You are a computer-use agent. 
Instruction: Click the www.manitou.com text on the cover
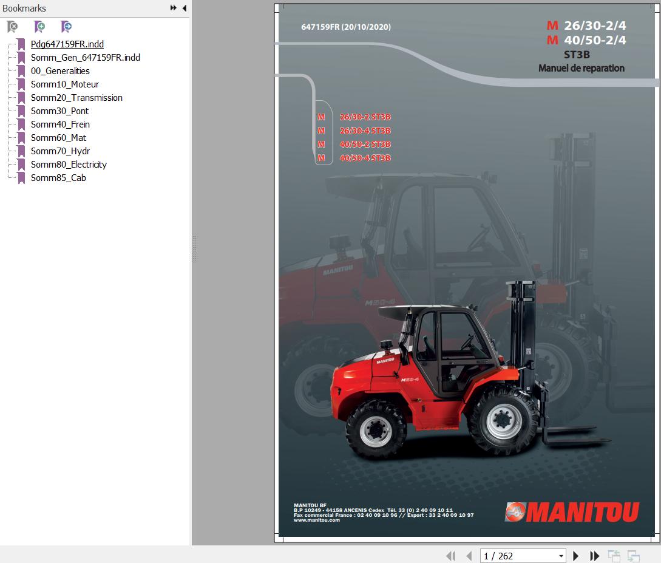coord(317,520)
